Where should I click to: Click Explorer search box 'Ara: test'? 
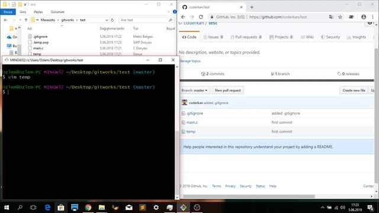tap(146, 20)
